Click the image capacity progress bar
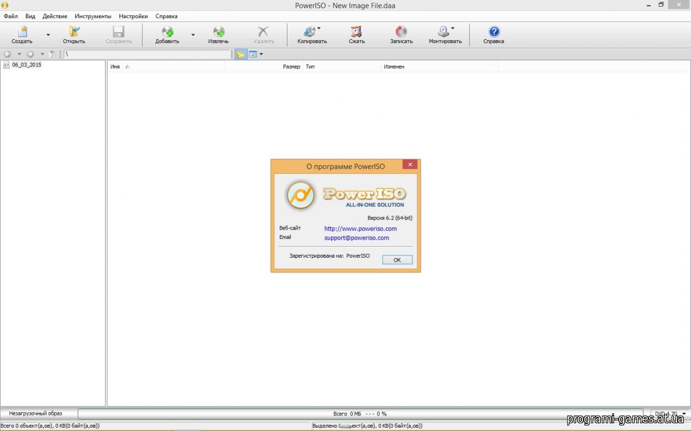 360,413
